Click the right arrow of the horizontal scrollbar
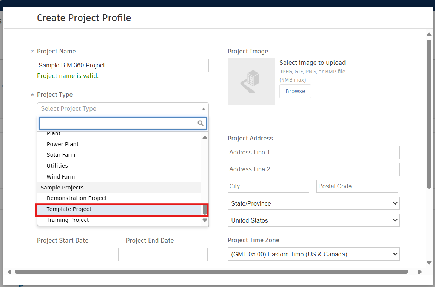435x287 pixels. [420, 272]
